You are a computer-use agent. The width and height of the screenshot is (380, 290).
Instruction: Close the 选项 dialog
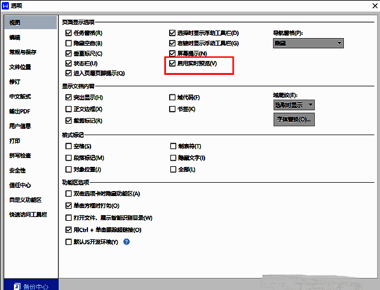[x=375, y=6]
